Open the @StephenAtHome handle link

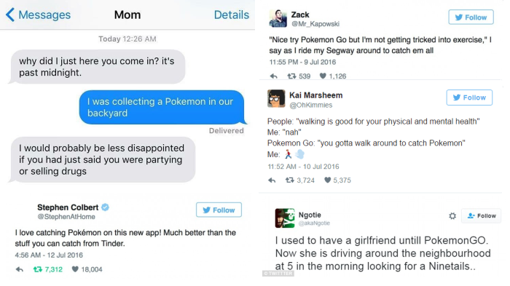(x=66, y=217)
